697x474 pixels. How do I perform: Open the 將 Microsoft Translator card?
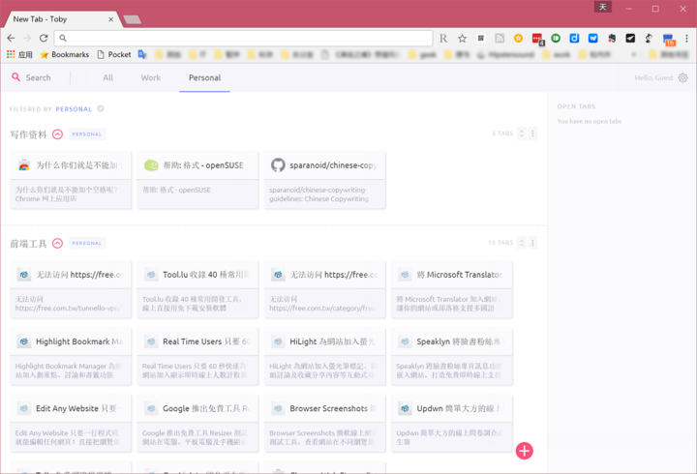tap(452, 289)
